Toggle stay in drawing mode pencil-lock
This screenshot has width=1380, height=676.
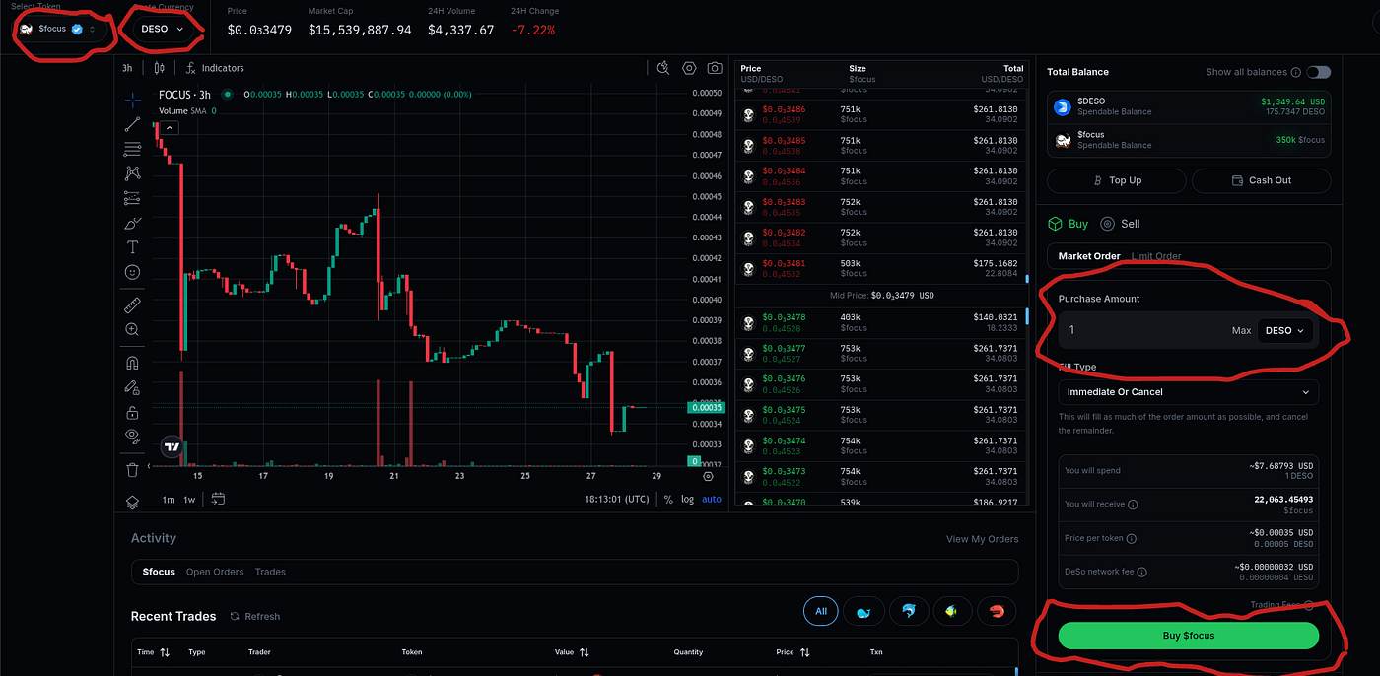132,387
